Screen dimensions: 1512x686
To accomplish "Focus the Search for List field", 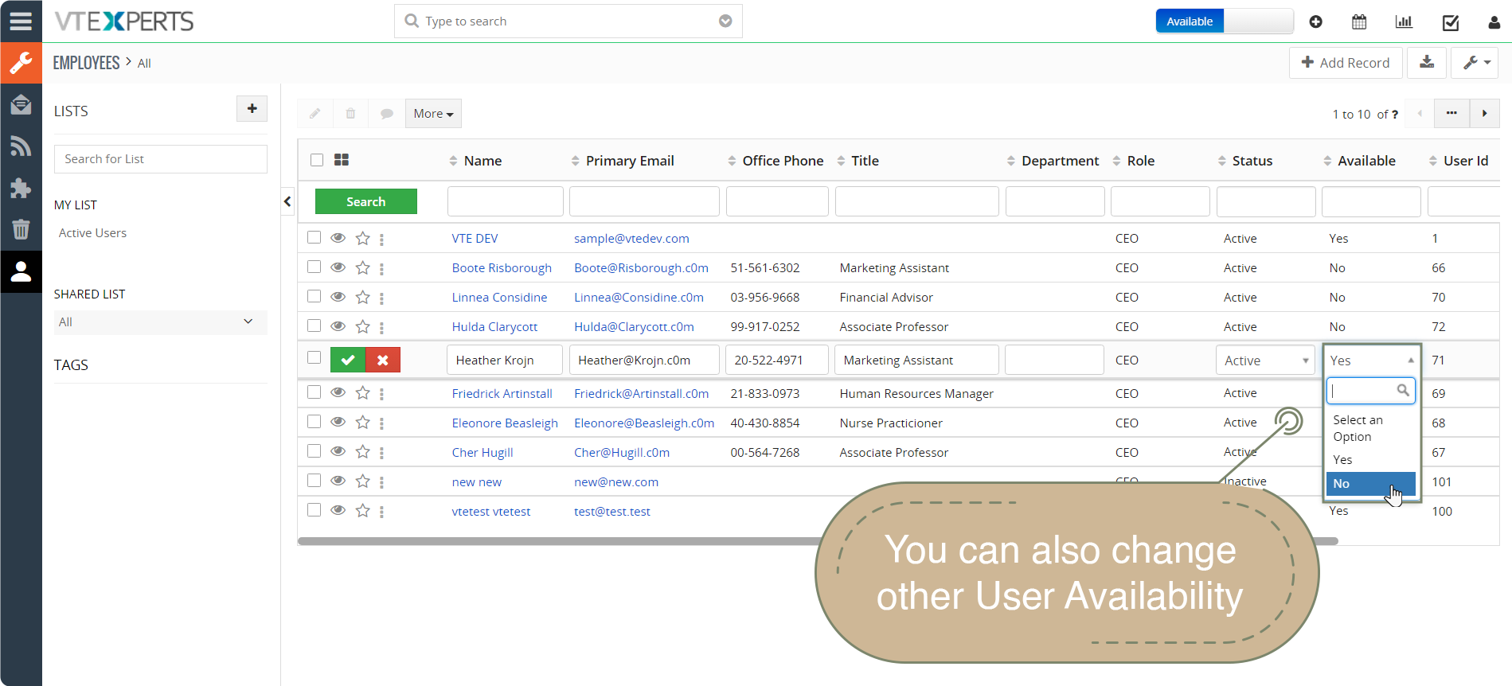I will click(x=161, y=159).
